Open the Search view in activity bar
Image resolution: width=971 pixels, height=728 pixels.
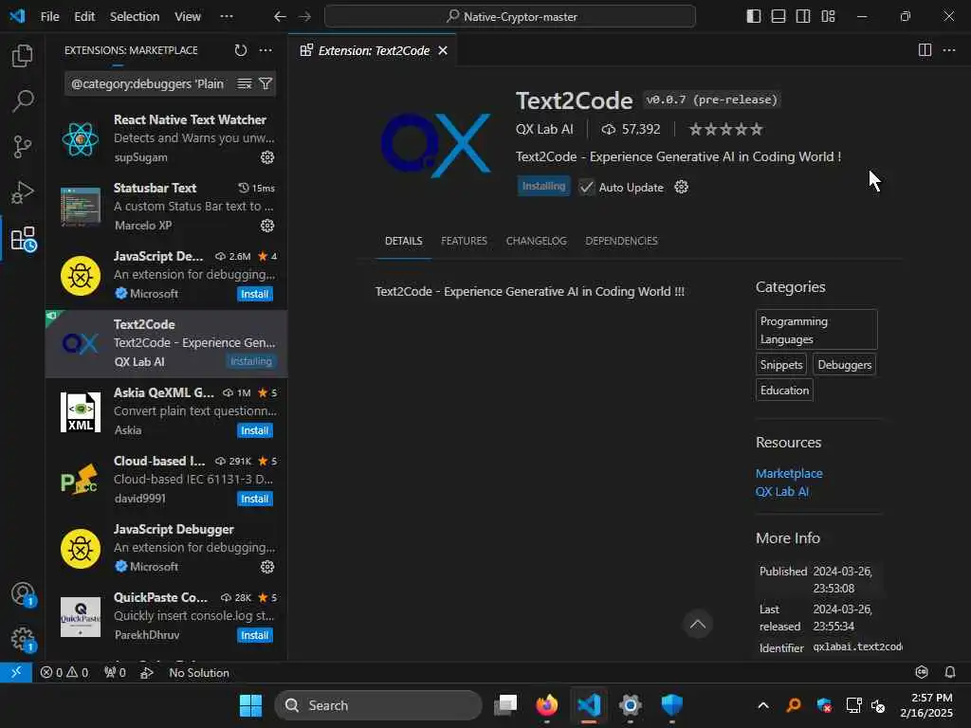click(23, 100)
